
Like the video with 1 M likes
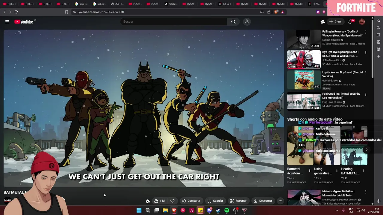pyautogui.click(x=159, y=201)
